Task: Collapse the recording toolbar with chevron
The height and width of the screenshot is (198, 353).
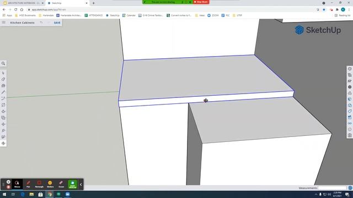Action: click(81, 185)
